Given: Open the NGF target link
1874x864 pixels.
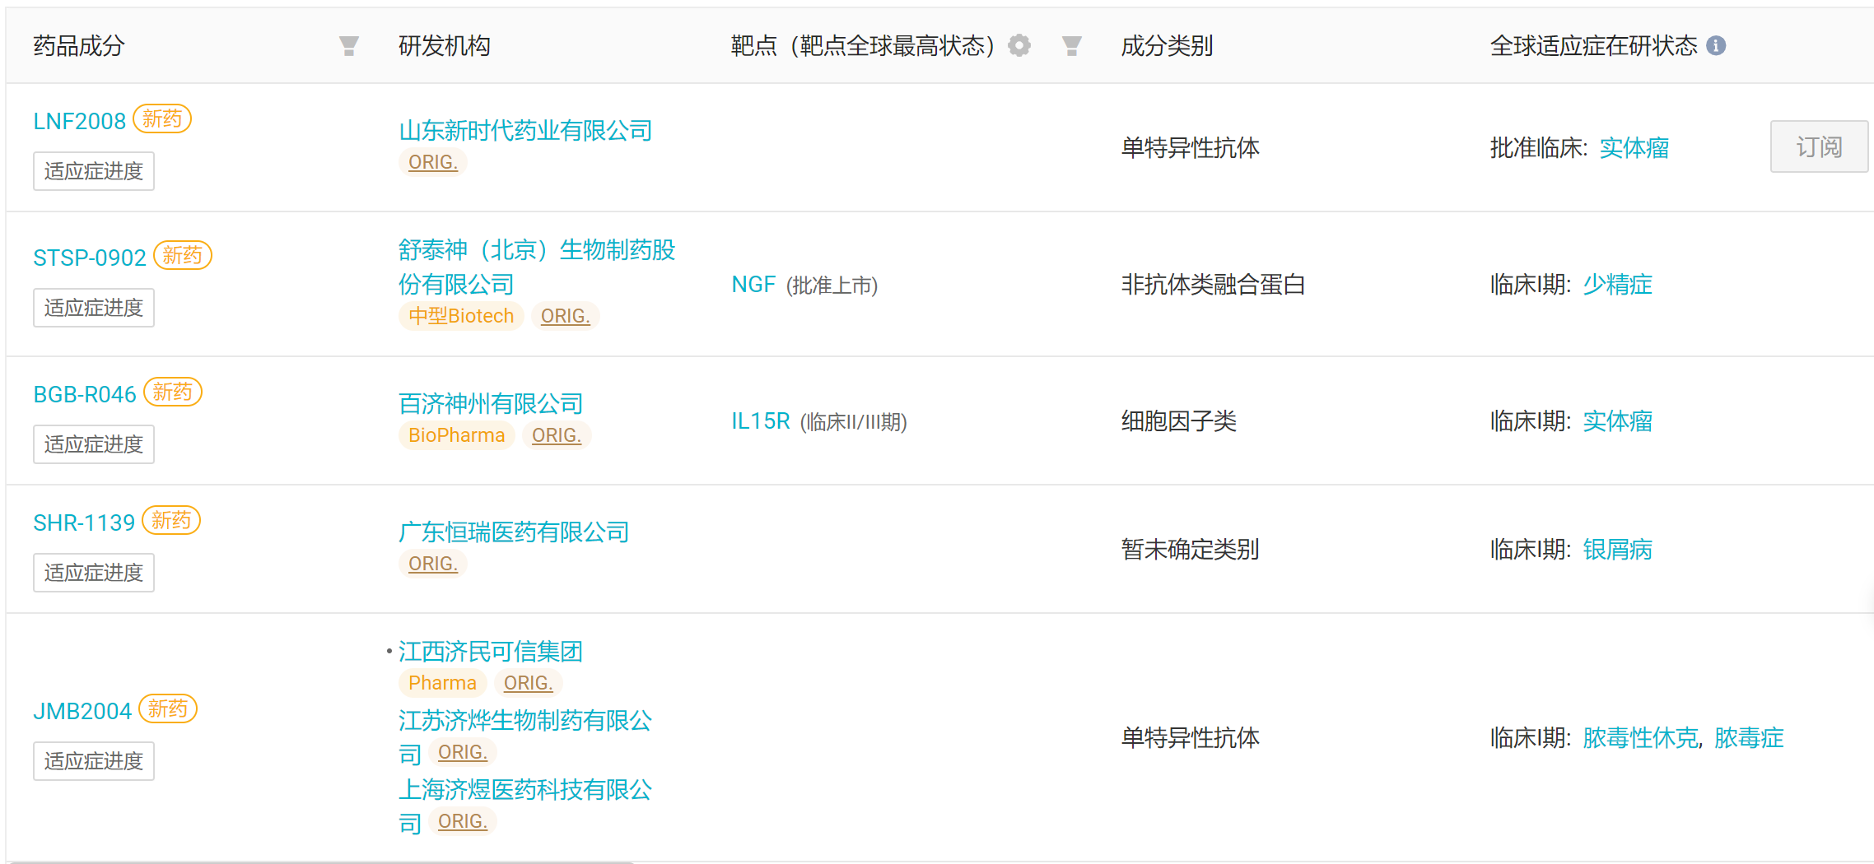Looking at the screenshot, I should pyautogui.click(x=753, y=285).
